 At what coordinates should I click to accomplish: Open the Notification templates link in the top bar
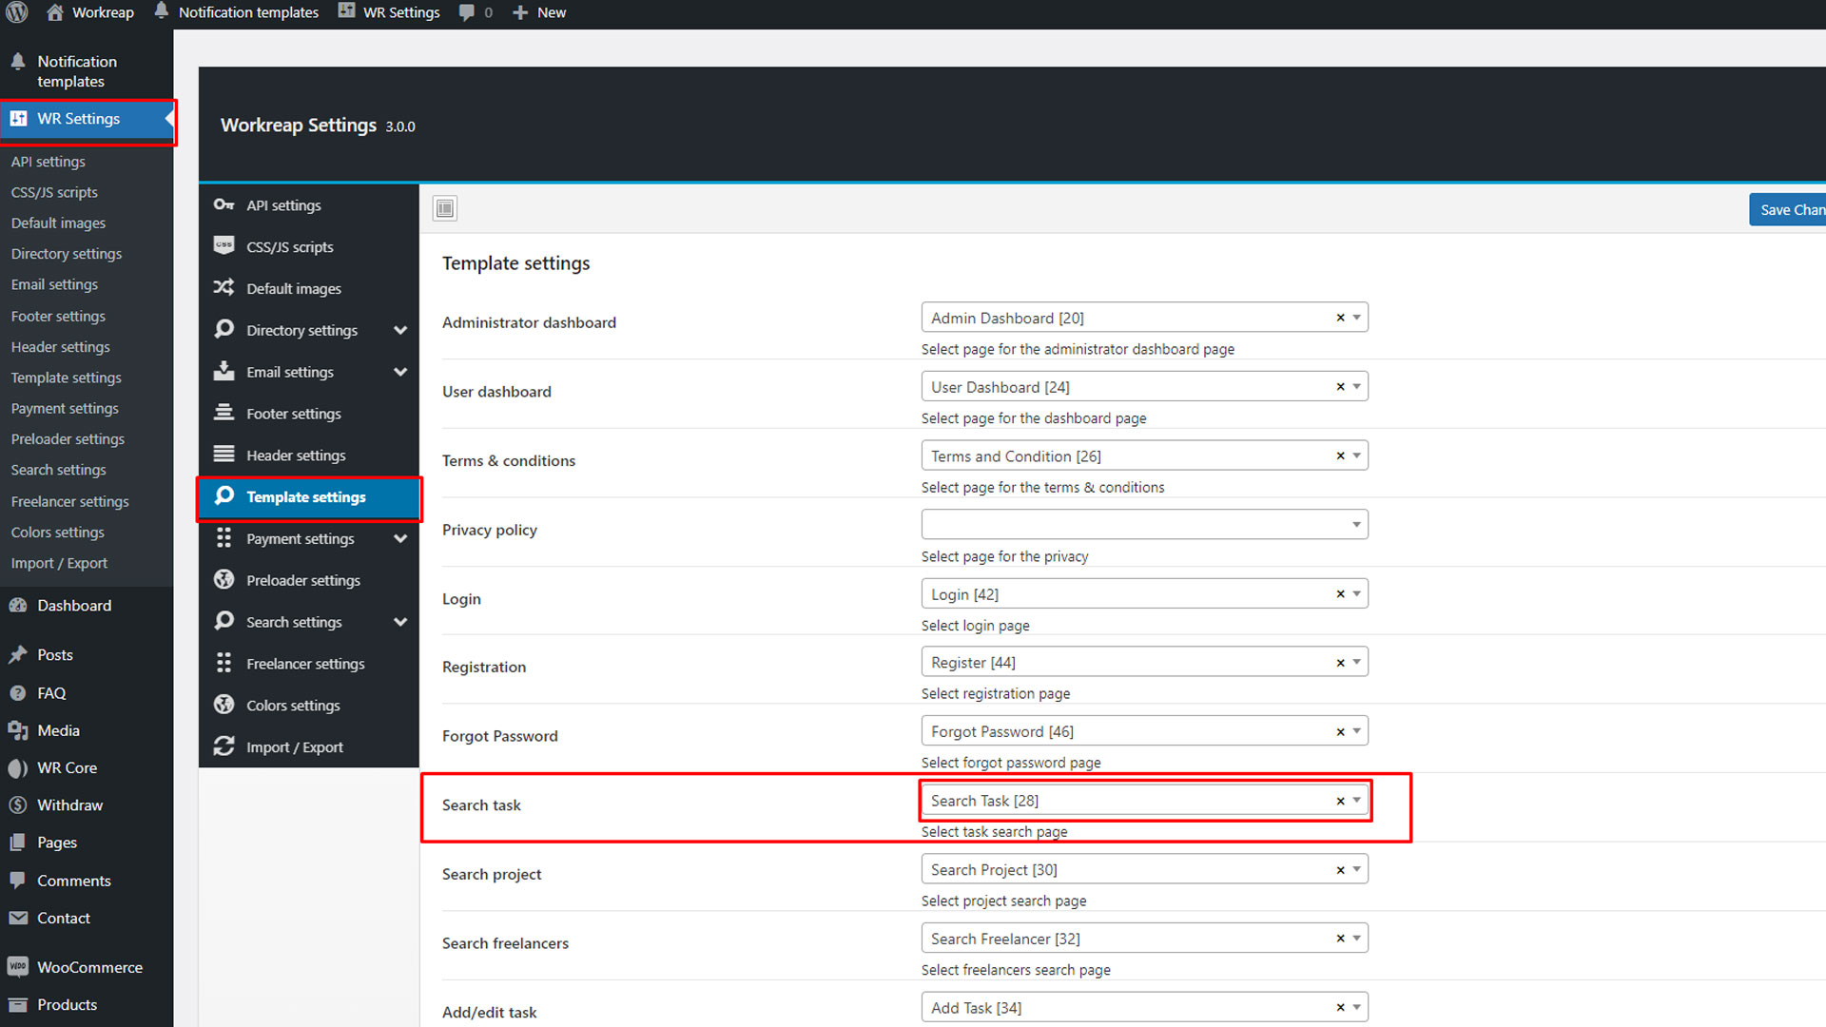pyautogui.click(x=247, y=12)
